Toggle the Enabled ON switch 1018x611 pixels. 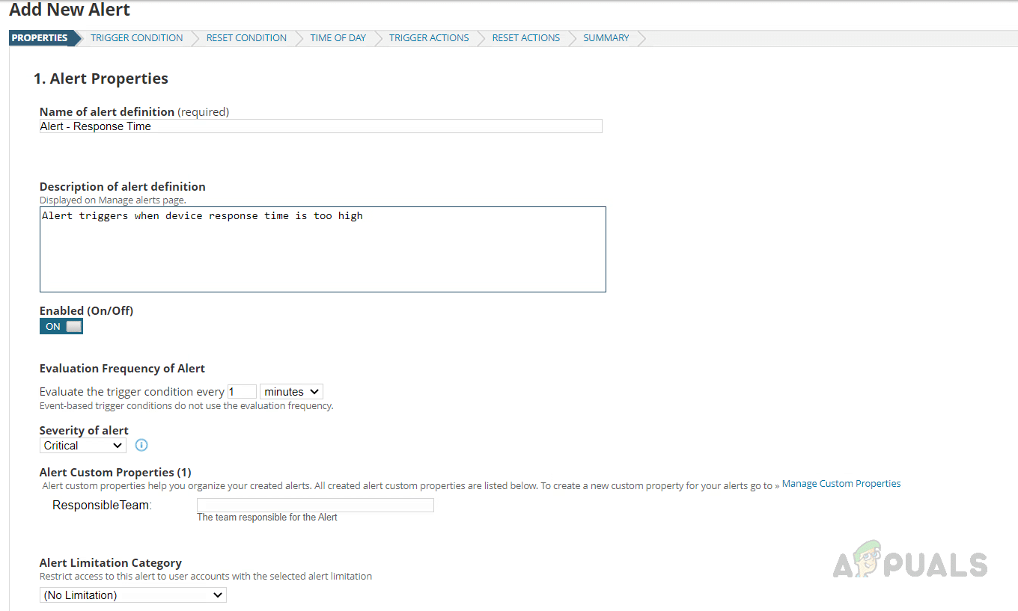pyautogui.click(x=61, y=326)
